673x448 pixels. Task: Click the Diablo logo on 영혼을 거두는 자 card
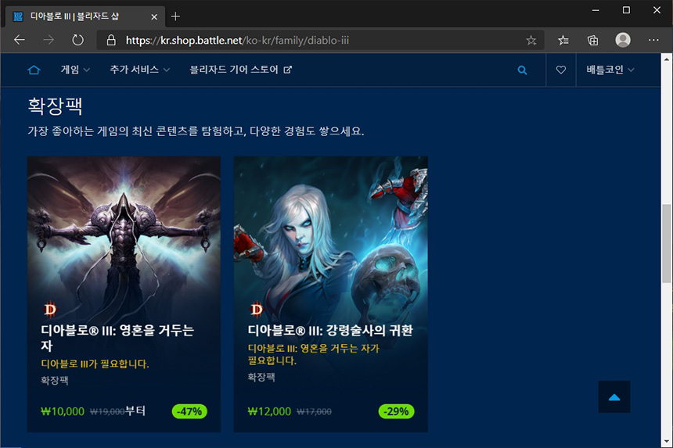[50, 309]
